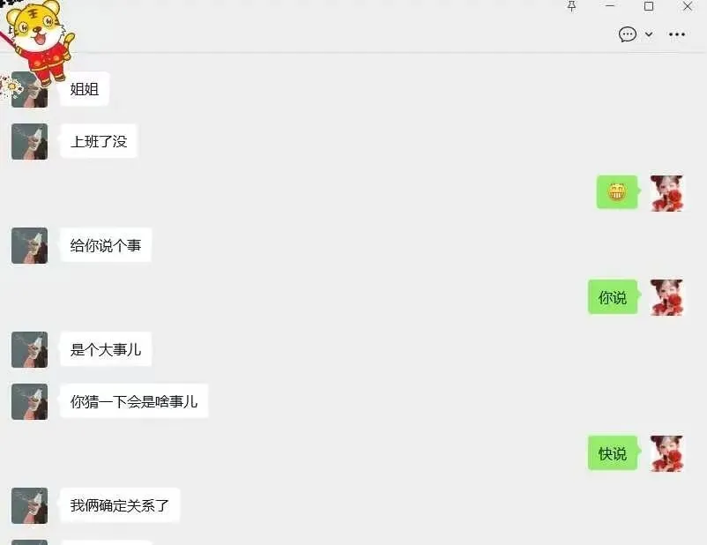Click sender avatar next to 上班了没
The image size is (707, 545).
tap(29, 142)
